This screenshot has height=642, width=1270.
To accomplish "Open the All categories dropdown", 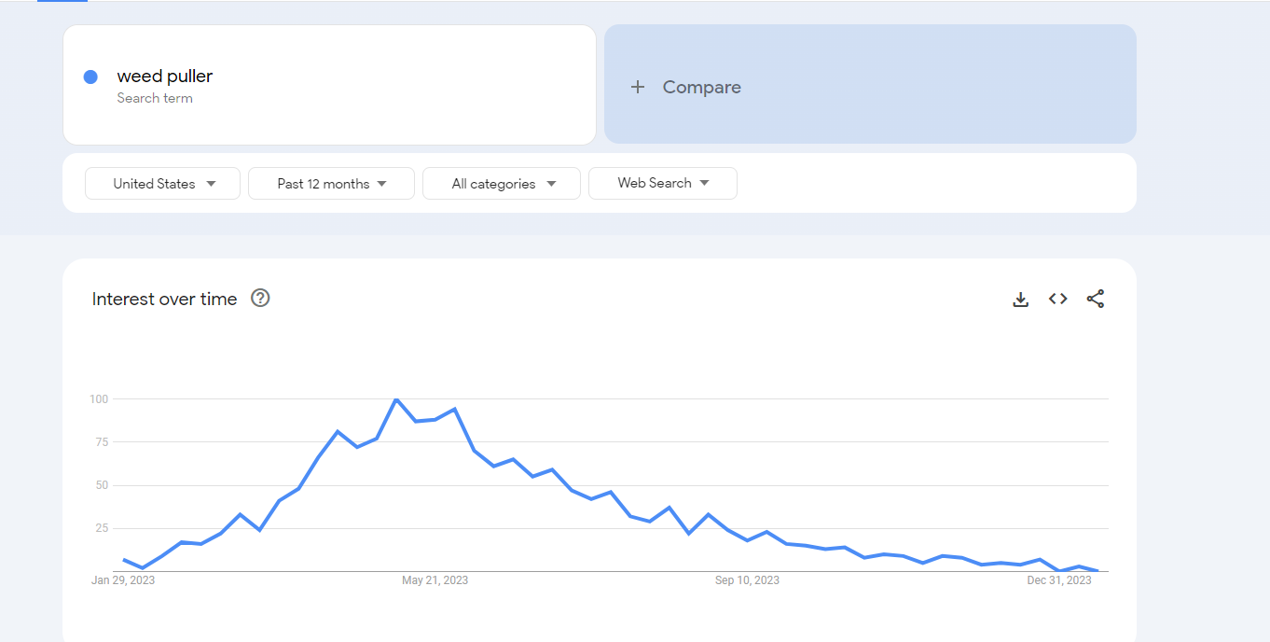I will (x=502, y=184).
